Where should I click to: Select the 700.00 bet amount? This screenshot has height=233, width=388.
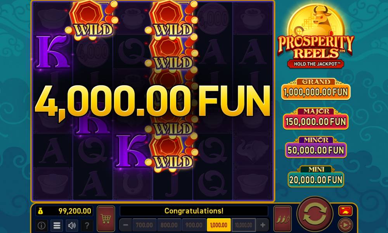click(144, 225)
